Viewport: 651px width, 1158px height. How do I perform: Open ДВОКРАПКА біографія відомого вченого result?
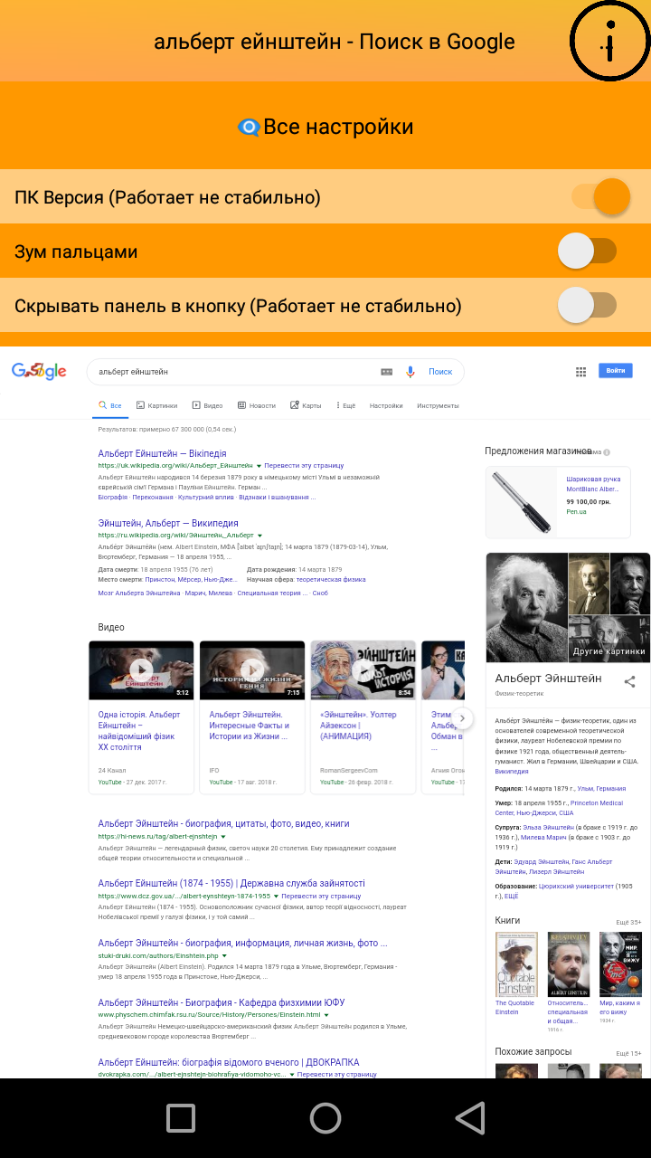click(228, 1062)
